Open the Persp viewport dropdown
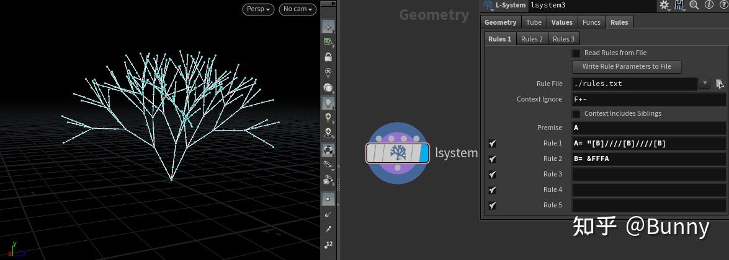 coord(258,9)
